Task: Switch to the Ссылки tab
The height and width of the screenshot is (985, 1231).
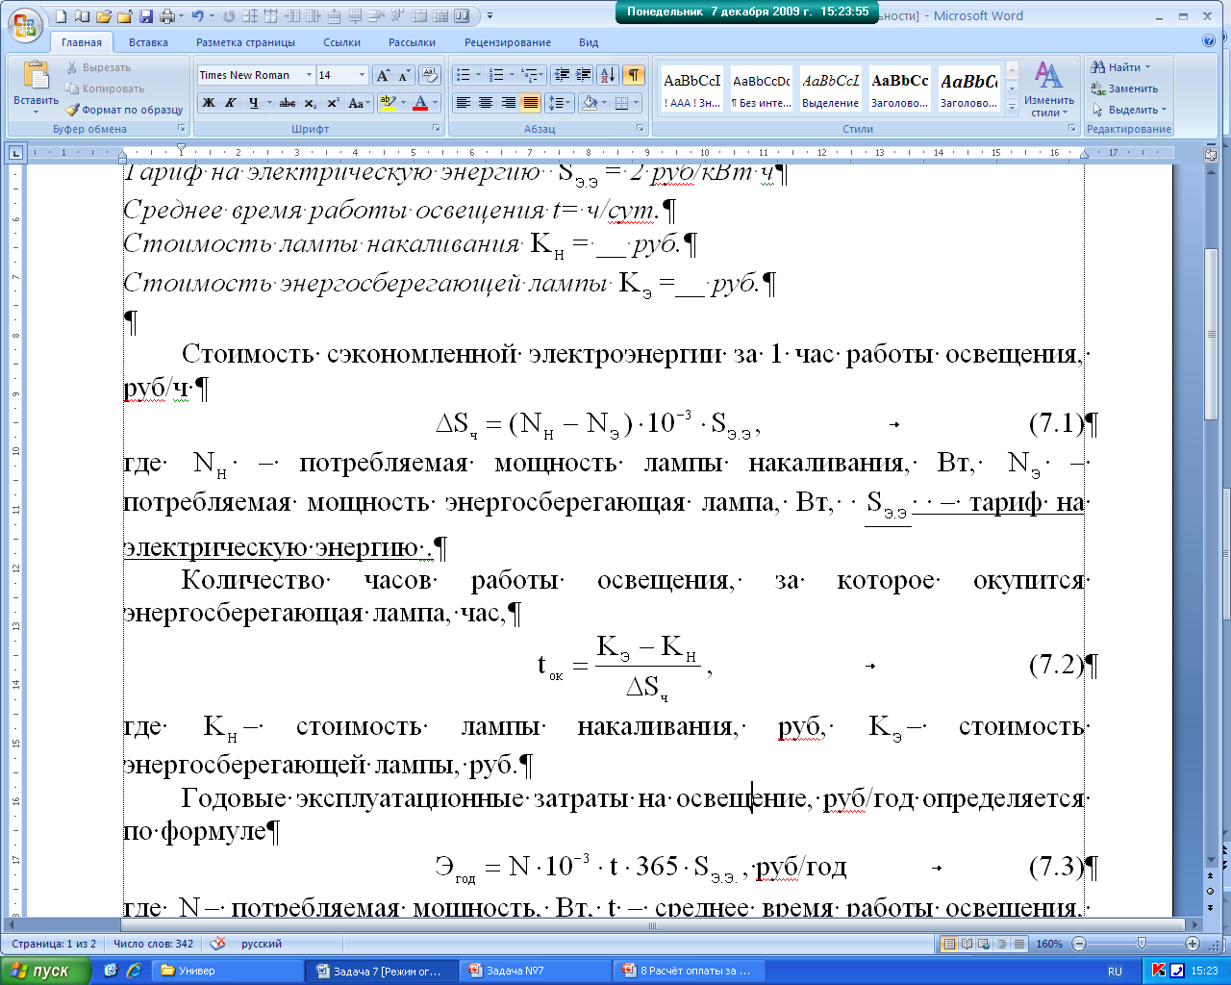Action: [341, 42]
